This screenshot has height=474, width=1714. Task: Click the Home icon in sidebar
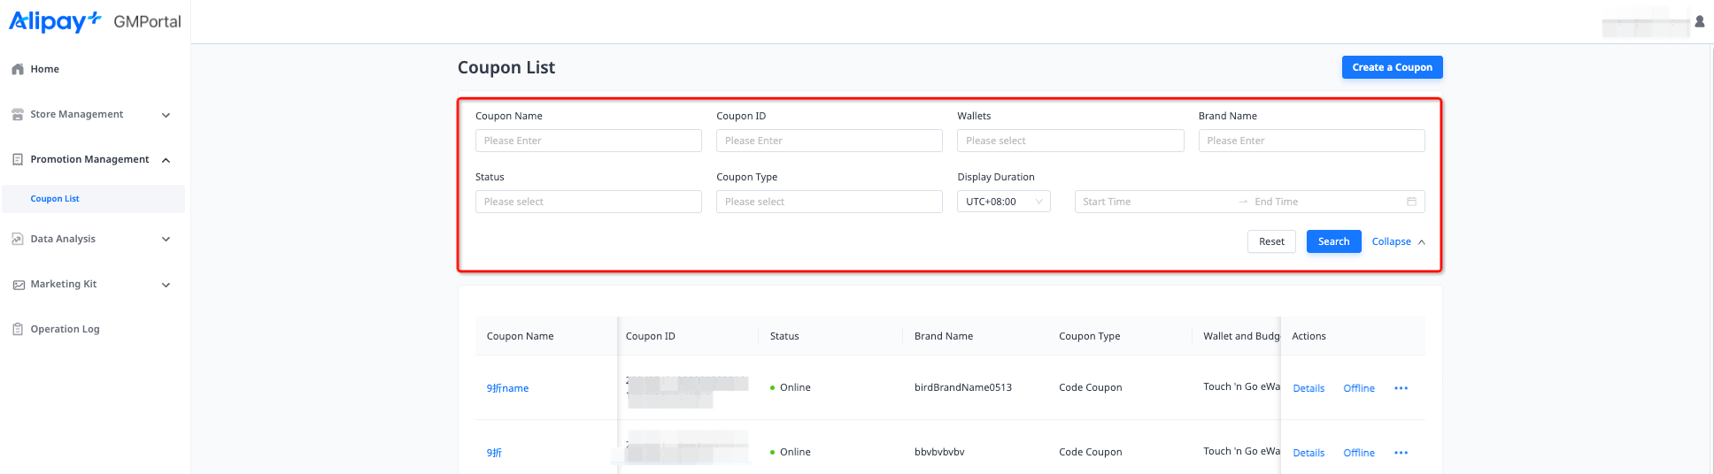pyautogui.click(x=18, y=69)
